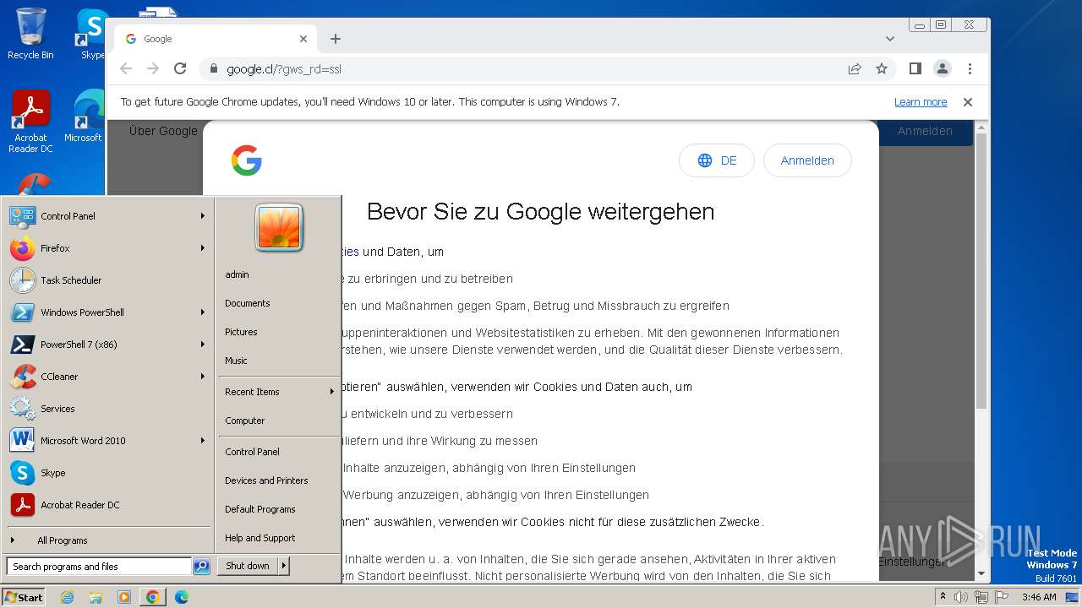Open Internet Explorer in taskbar
The image size is (1082, 608).
[67, 597]
